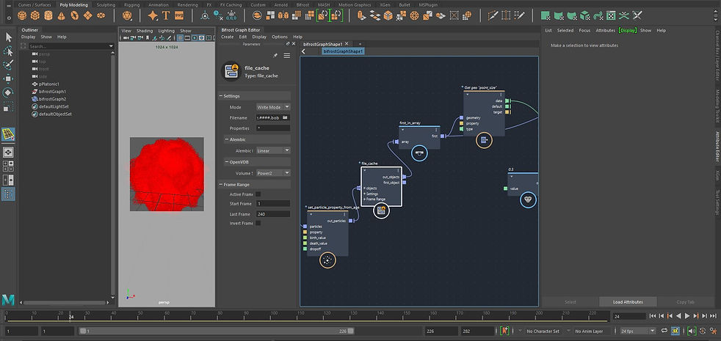Switch to the Sculpting shelf tab
The height and width of the screenshot is (341, 721).
coord(106,4)
